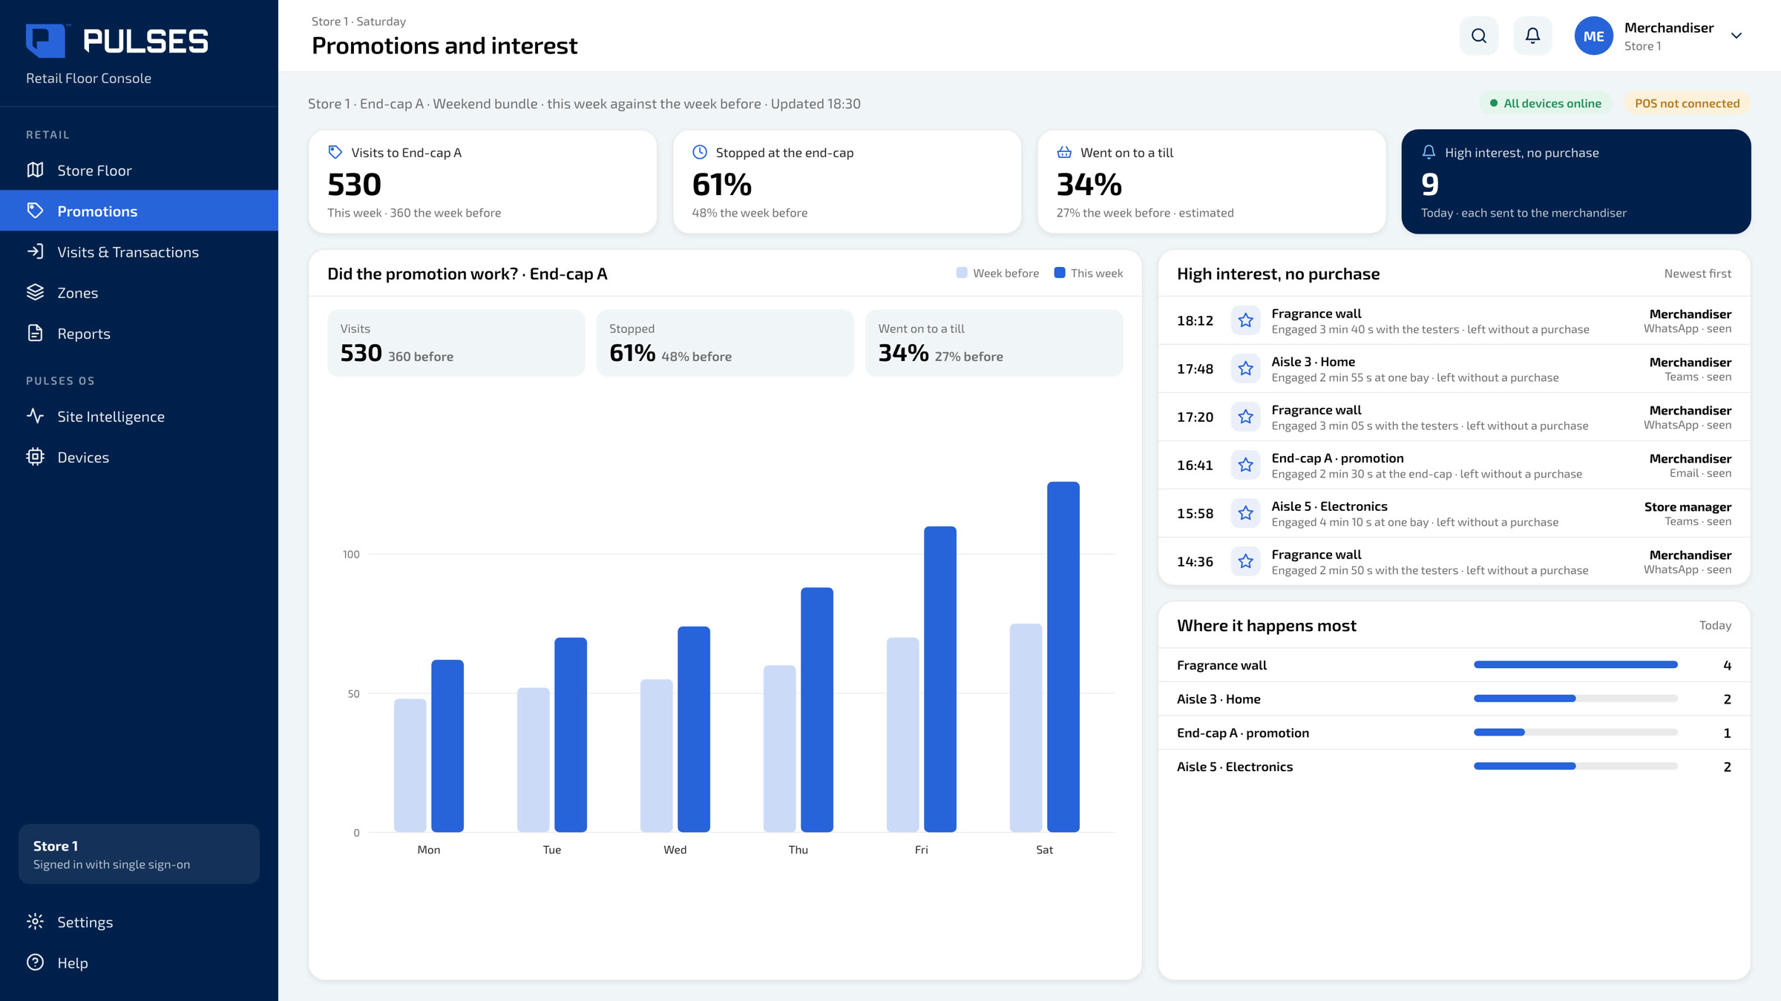Click 'Email · seen' in 16:41 row
This screenshot has width=1781, height=1001.
1700,474
